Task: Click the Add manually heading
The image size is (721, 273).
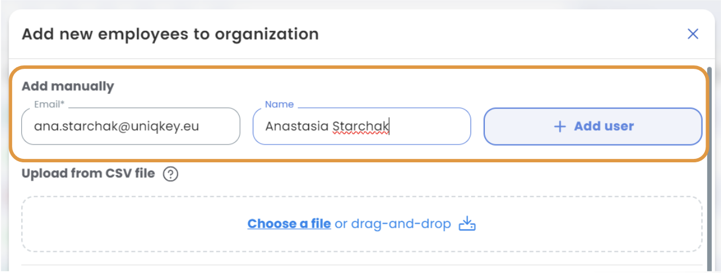Action: (68, 87)
